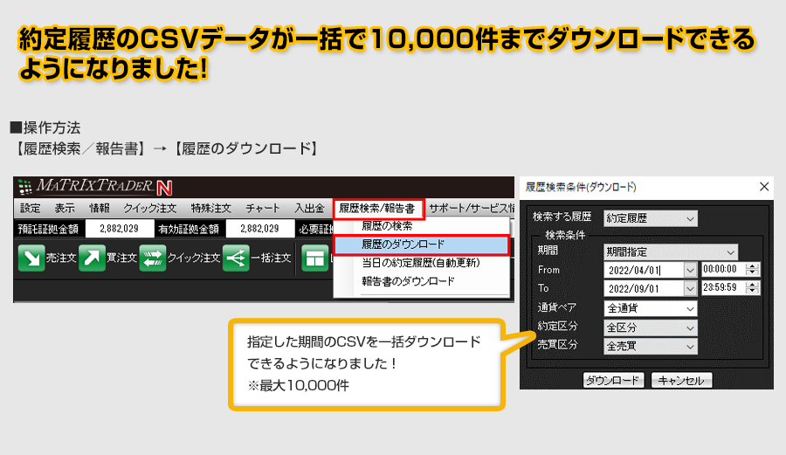Screen dimensions: 786x455
Task: Click the キャンセル button
Action: point(680,381)
